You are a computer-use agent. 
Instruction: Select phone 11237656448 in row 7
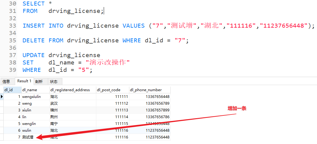150,137
